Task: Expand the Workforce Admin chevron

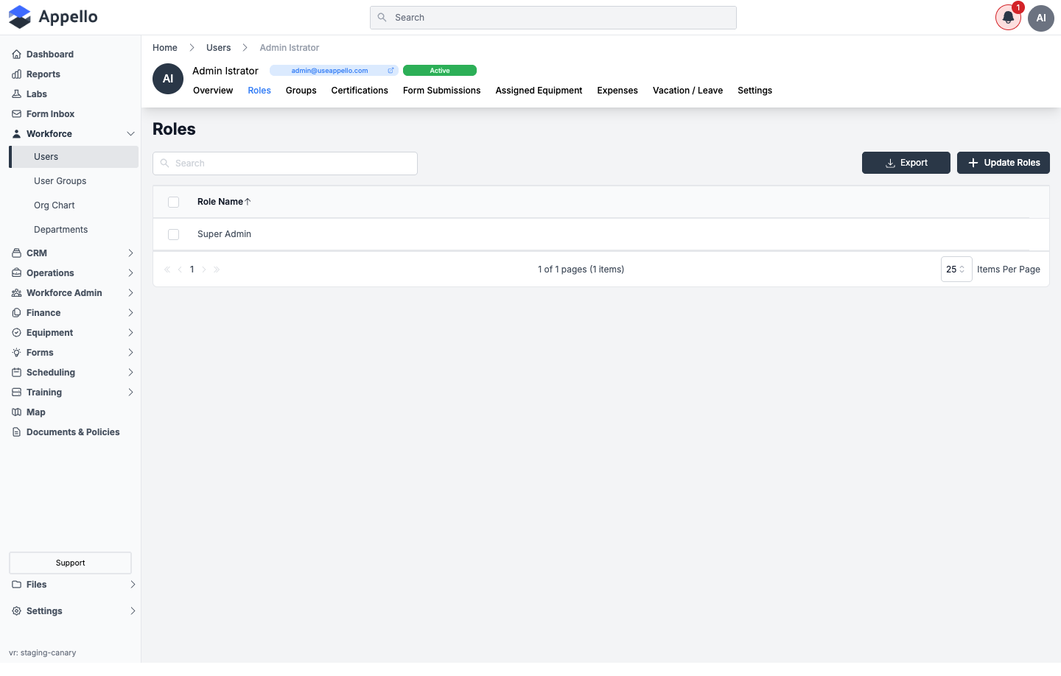Action: (x=130, y=293)
